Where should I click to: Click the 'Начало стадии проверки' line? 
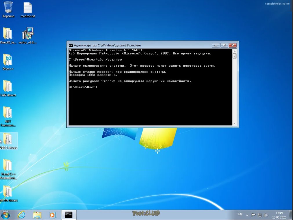tap(118, 72)
